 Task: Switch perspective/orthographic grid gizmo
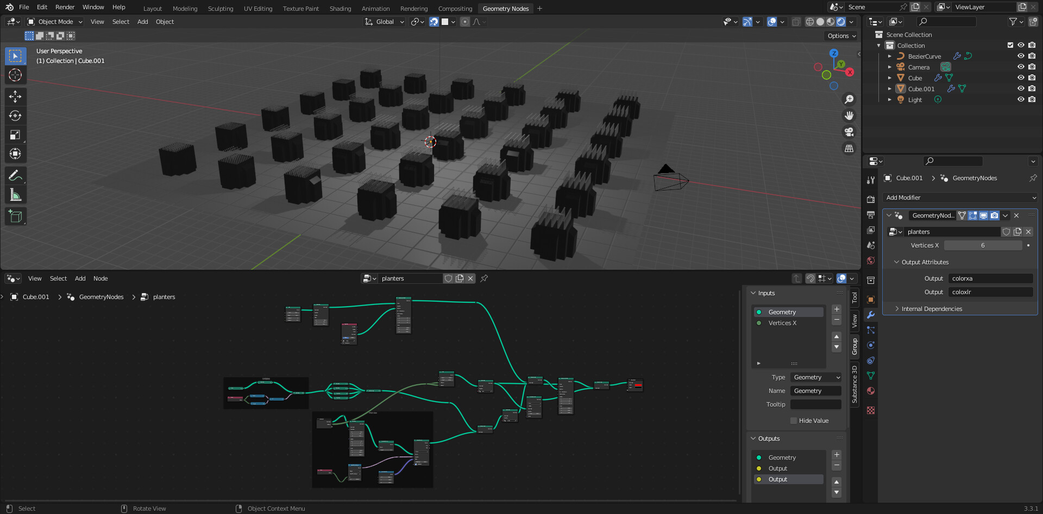pyautogui.click(x=849, y=148)
